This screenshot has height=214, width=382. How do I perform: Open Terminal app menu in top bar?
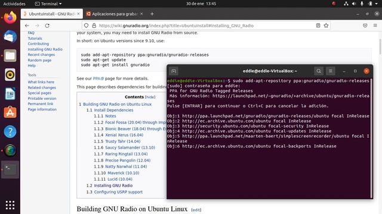(48, 4)
